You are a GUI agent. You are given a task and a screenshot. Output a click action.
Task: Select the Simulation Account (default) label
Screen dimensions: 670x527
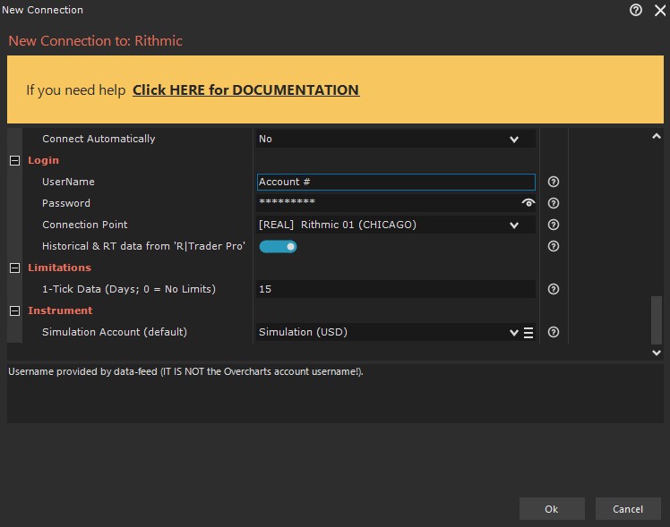point(115,332)
